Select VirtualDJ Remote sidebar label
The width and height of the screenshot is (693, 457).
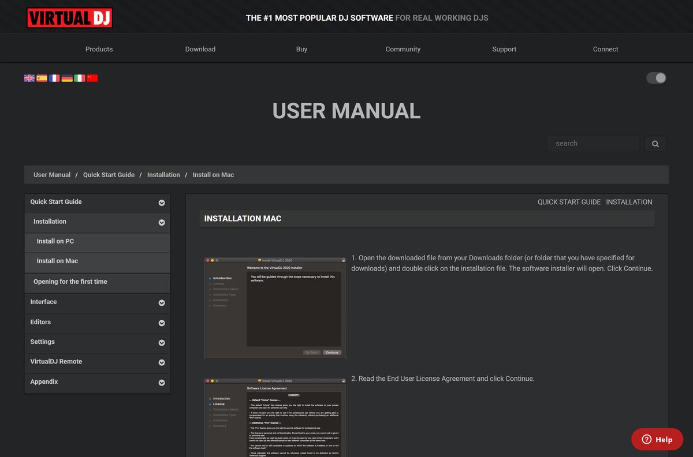pyautogui.click(x=56, y=361)
